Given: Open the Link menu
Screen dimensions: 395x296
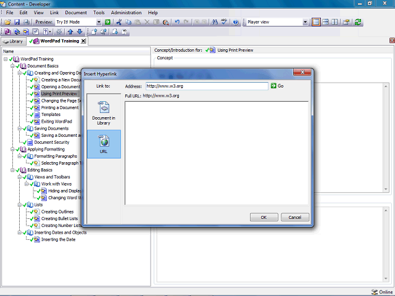Looking at the screenshot, I should click(x=54, y=12).
